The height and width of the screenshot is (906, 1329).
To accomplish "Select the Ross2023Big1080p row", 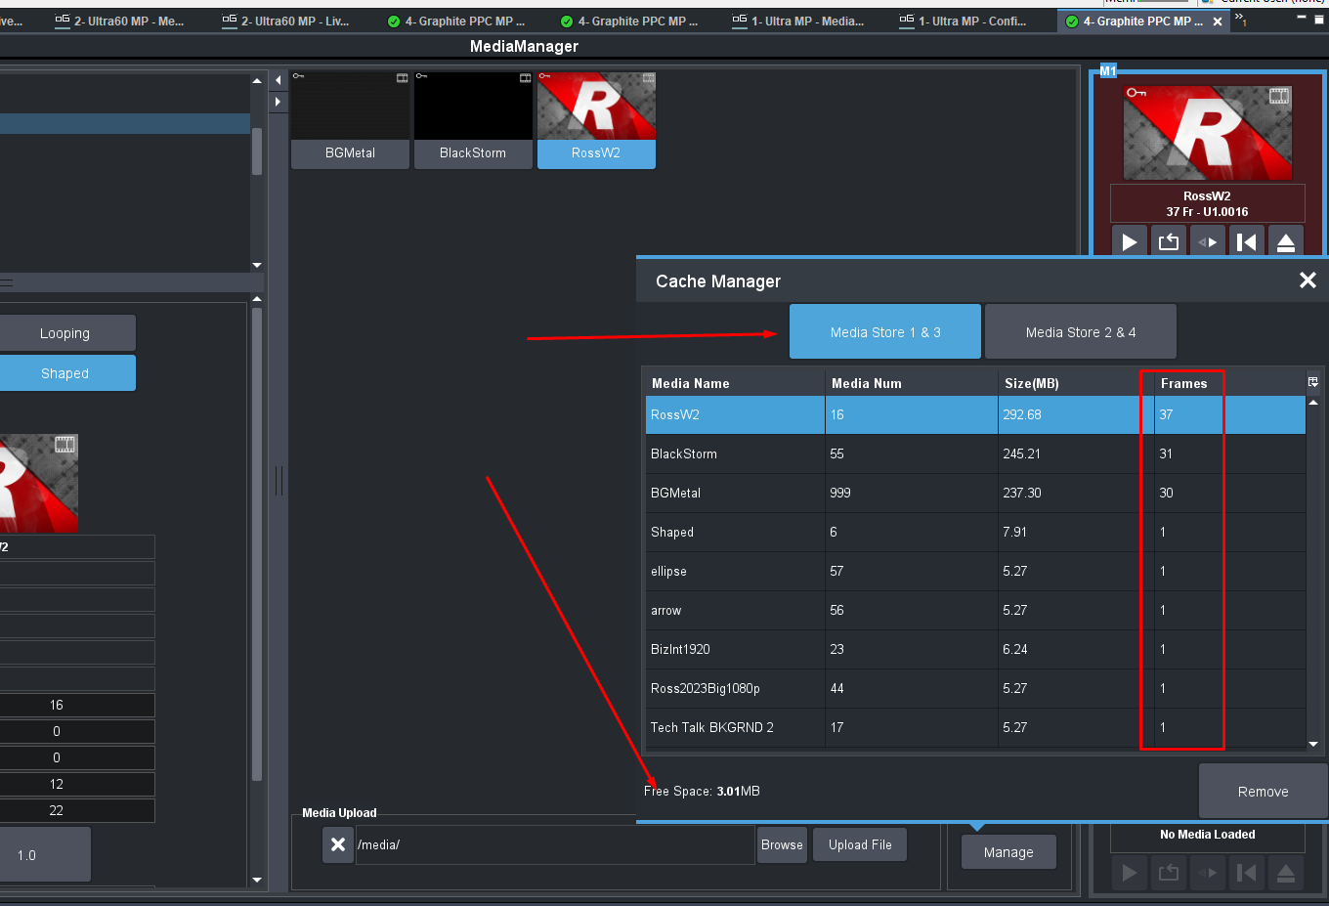I will [975, 688].
